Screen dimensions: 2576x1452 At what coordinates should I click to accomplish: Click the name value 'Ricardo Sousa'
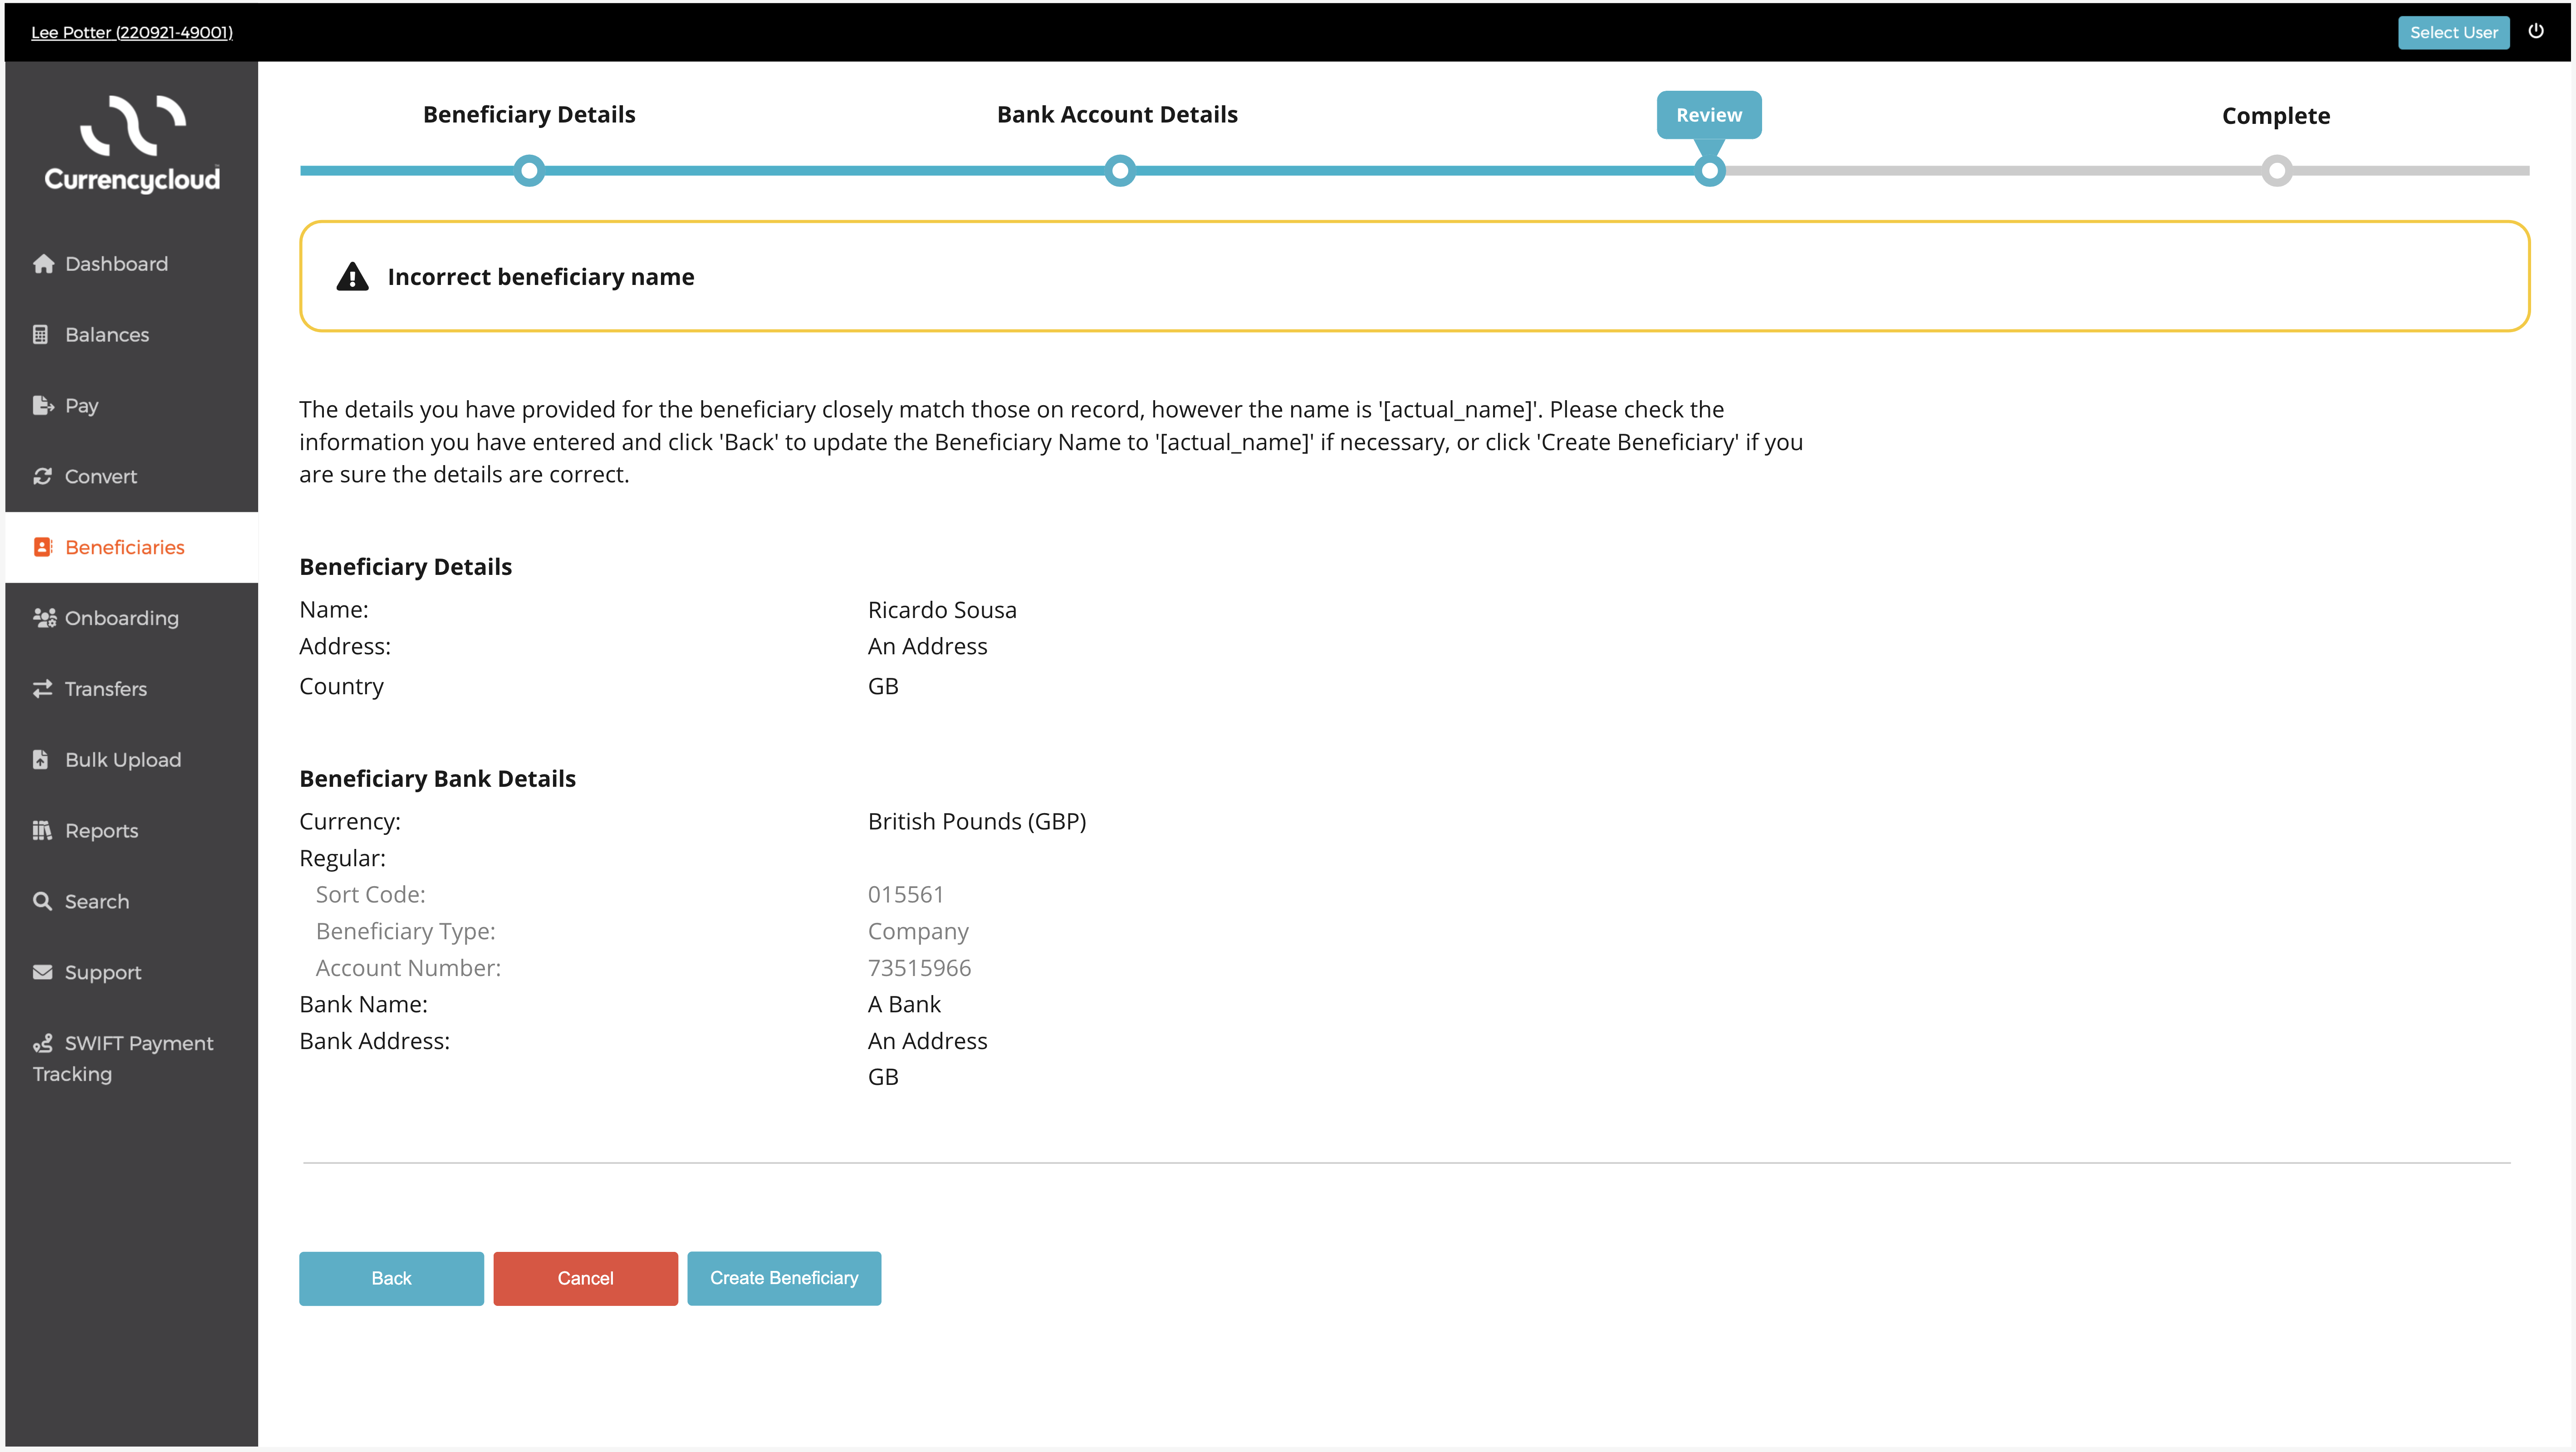point(942,610)
